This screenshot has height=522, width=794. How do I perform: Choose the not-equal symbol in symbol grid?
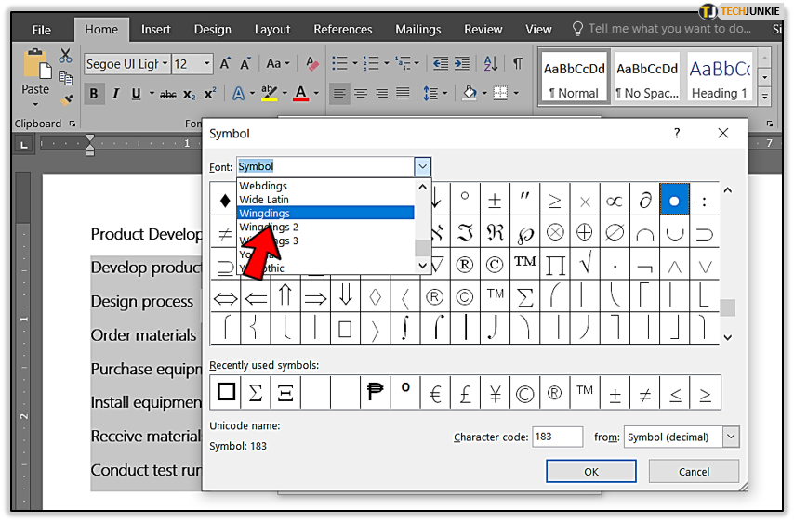coord(225,234)
